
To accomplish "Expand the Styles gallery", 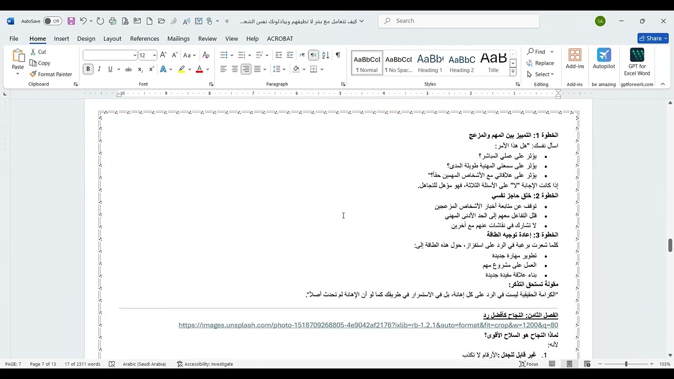I will [513, 71].
